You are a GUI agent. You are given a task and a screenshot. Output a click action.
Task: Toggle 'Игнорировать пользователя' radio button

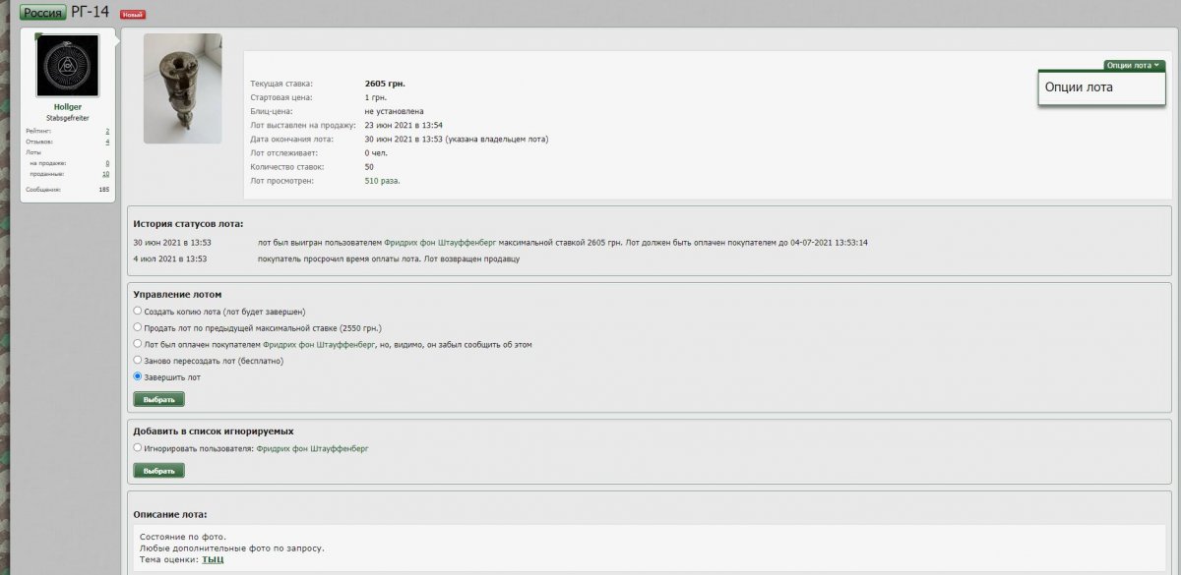138,448
